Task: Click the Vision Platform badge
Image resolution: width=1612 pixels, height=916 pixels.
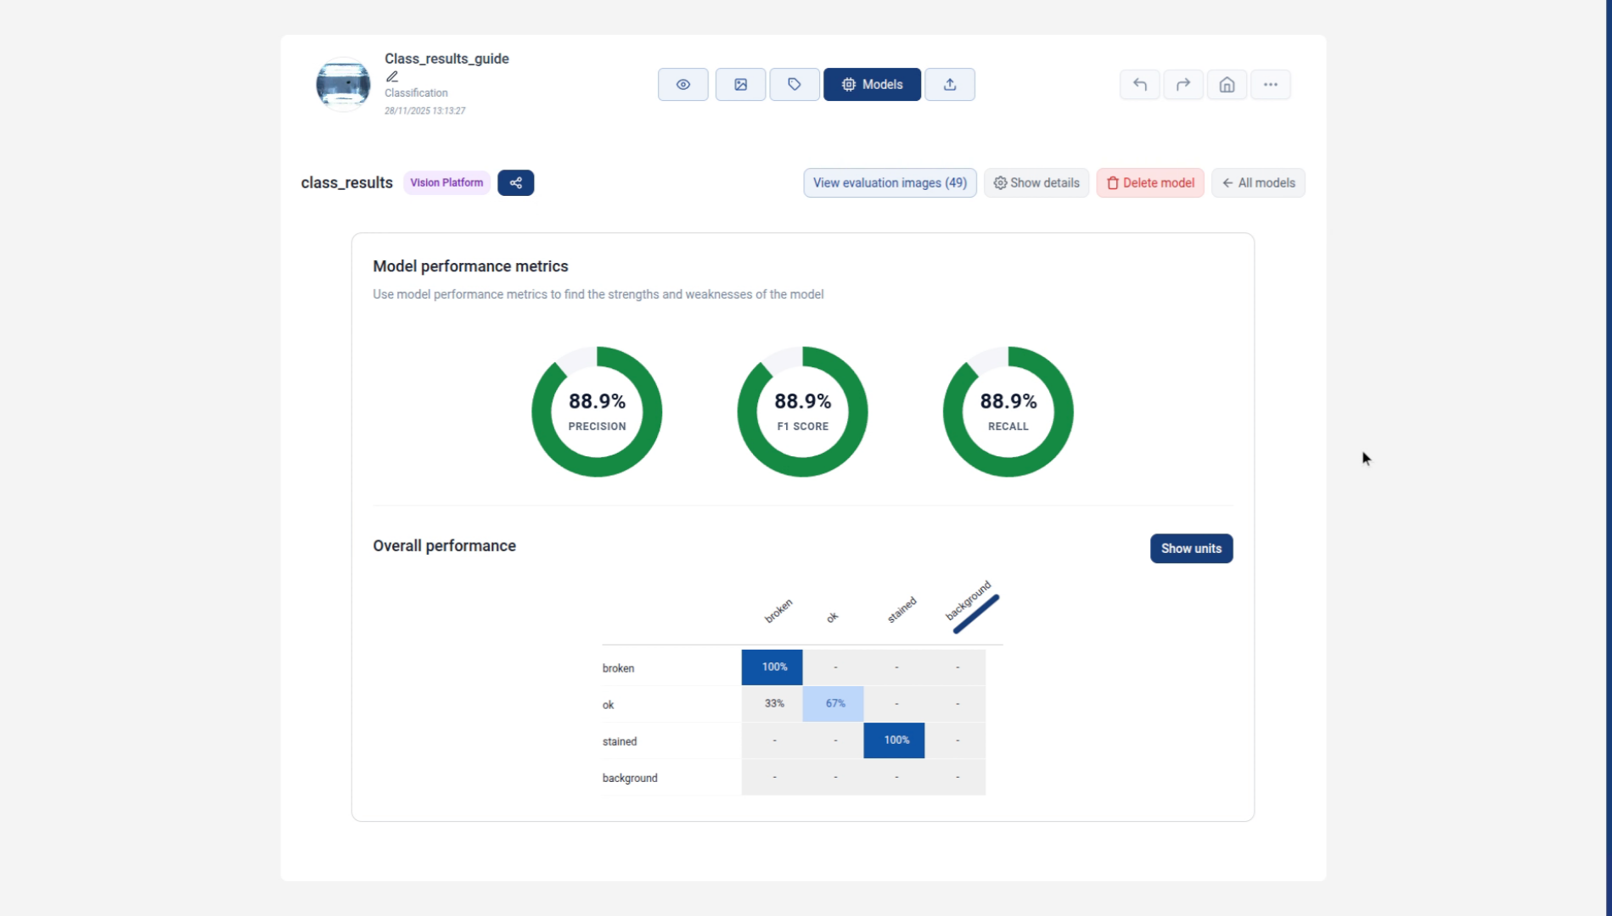Action: click(447, 183)
